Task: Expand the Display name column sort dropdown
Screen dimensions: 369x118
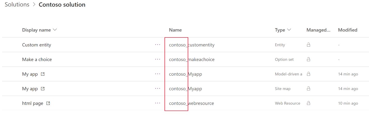Action: click(55, 30)
